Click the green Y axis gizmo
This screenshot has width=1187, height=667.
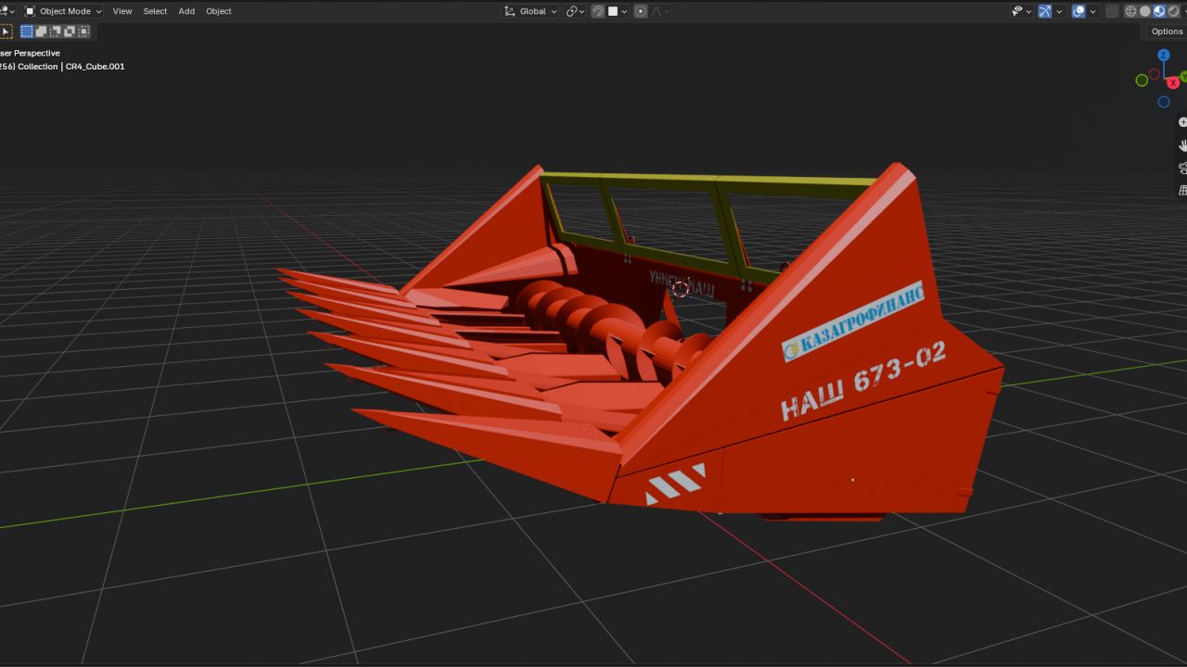coord(1183,76)
